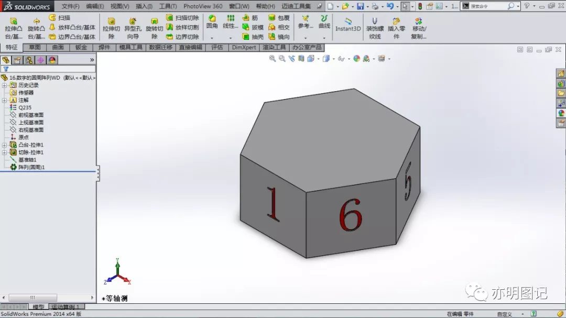Toggle Instant3D mode
This screenshot has height=318, width=566.
click(x=348, y=25)
